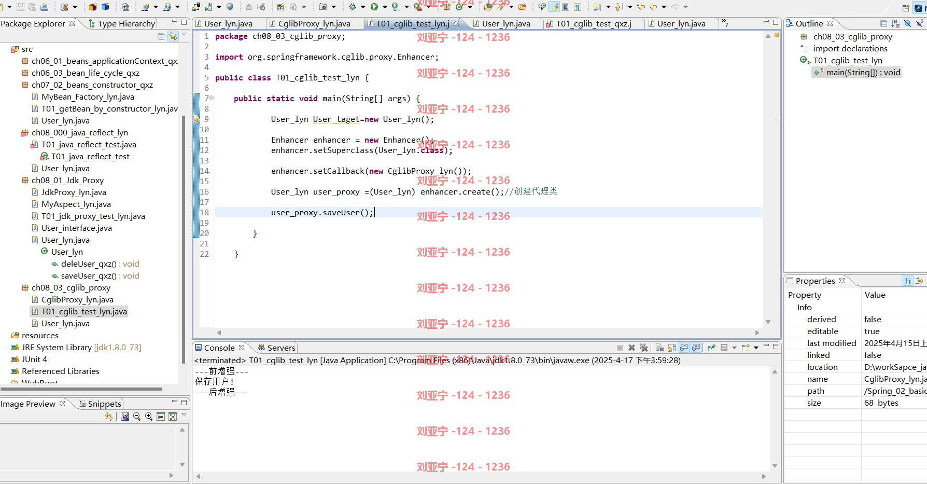This screenshot has width=927, height=484.
Task: Toggle Mark Occurrences highlighter icon
Action: pyautogui.click(x=554, y=7)
